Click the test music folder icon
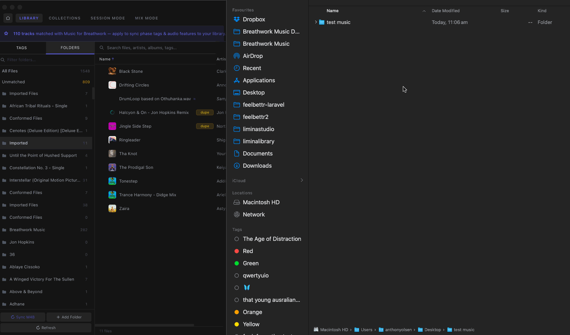 pyautogui.click(x=322, y=22)
